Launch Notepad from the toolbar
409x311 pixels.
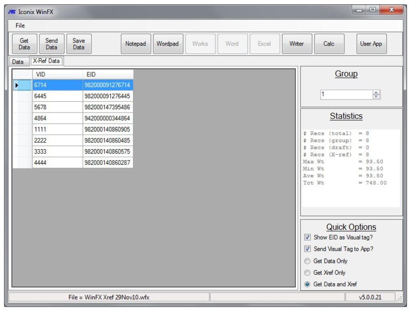click(x=136, y=44)
